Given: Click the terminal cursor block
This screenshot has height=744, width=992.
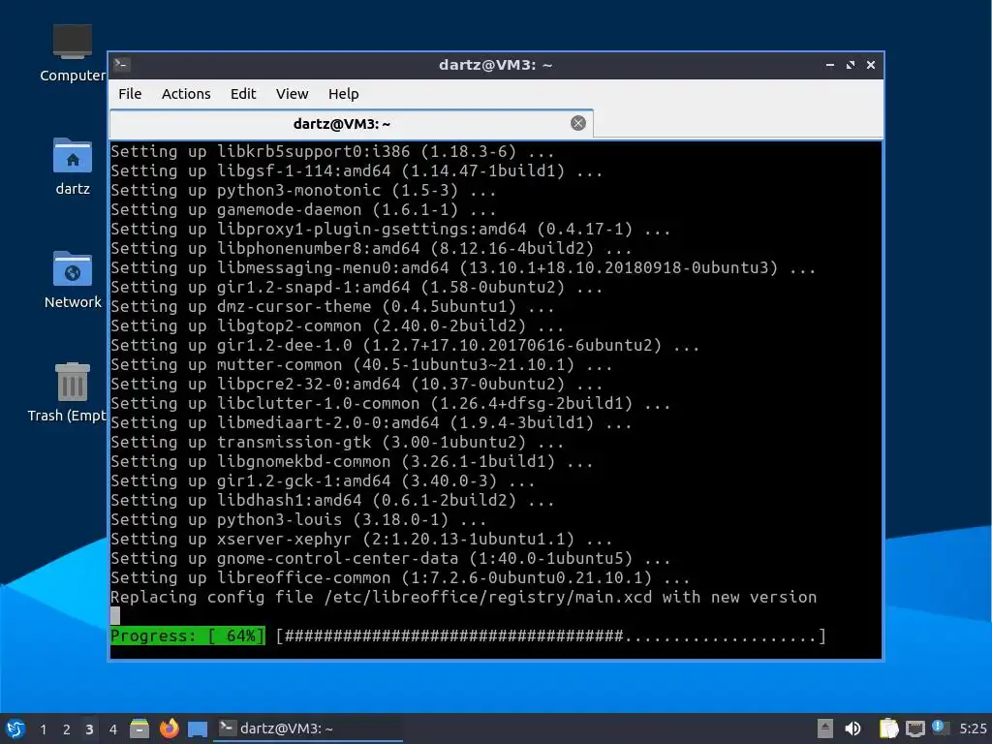Looking at the screenshot, I should tap(115, 616).
